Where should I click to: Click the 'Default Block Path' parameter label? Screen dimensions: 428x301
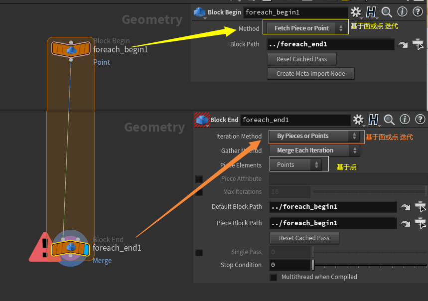click(237, 207)
